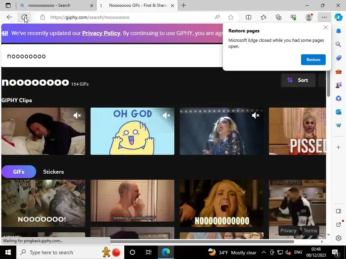View site information lock icon
346x259 pixels.
point(43,17)
